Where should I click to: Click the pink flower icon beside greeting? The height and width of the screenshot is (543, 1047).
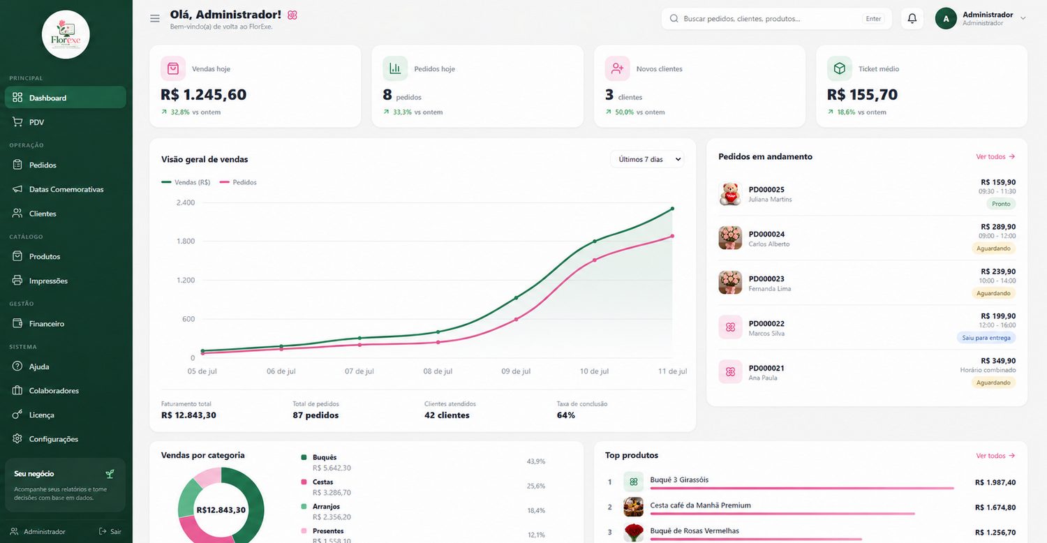click(x=292, y=15)
